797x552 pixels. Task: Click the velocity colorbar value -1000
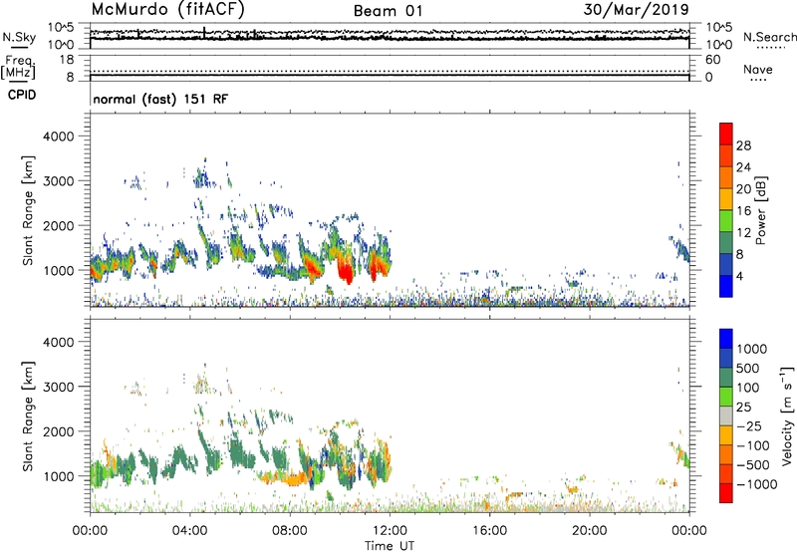coord(756,484)
